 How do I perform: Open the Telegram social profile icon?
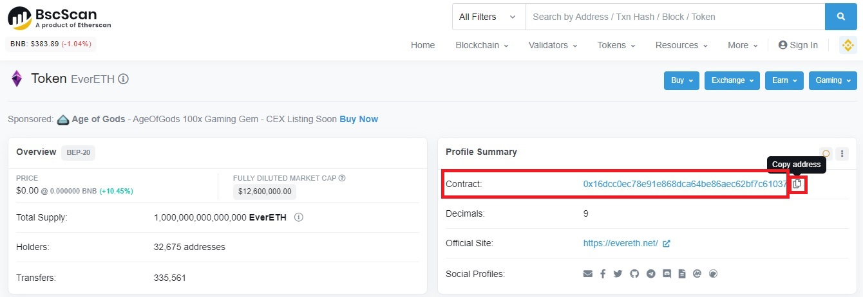tap(650, 274)
